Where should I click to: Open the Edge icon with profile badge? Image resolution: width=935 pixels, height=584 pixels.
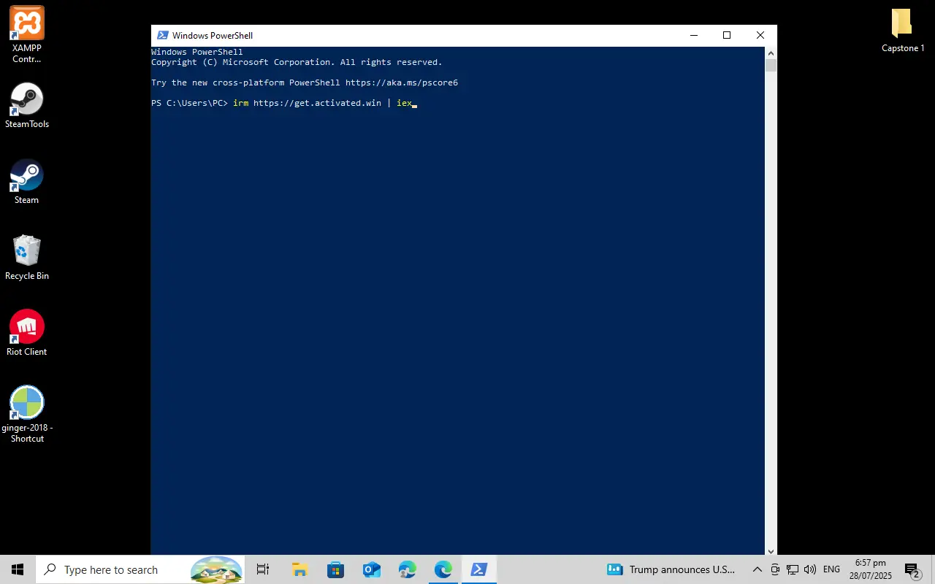click(x=407, y=569)
